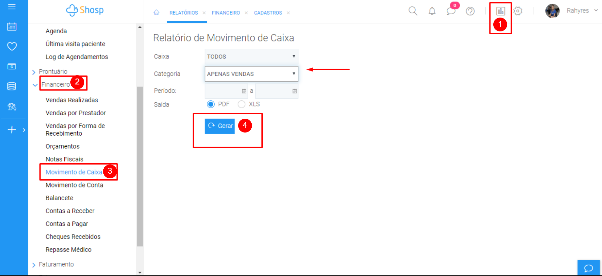Select PDF output radio button

[x=211, y=104]
